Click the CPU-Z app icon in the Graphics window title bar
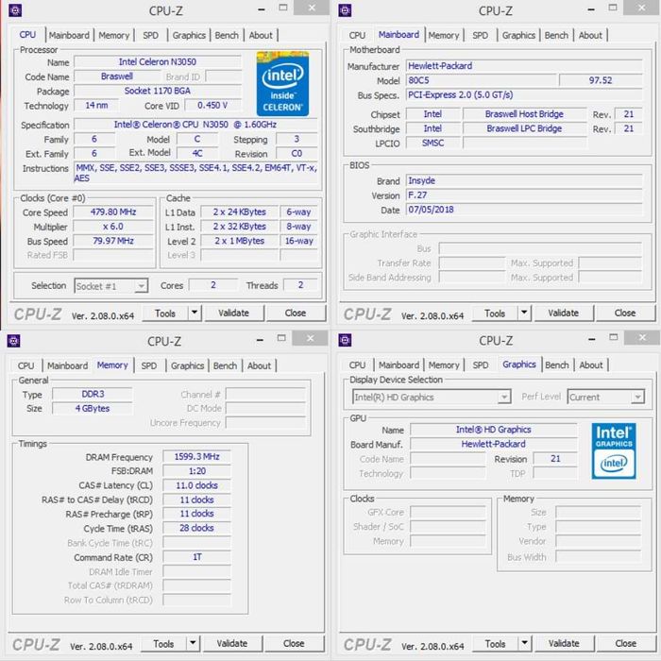Viewport: 661px width, 661px height. click(345, 340)
